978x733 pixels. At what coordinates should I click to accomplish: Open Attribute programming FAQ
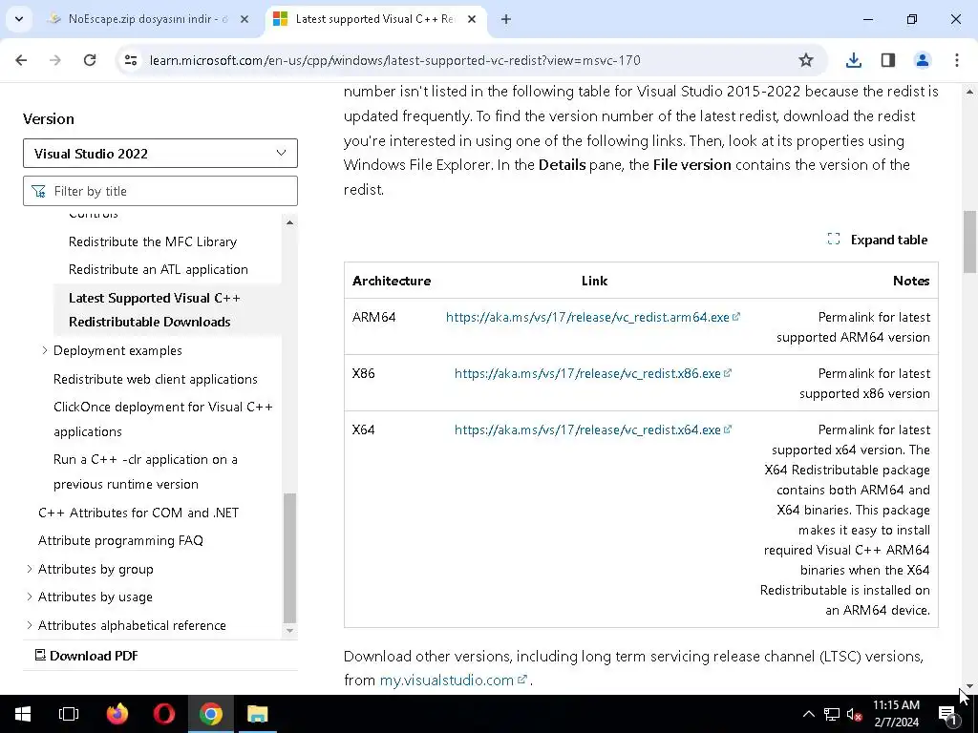[120, 540]
